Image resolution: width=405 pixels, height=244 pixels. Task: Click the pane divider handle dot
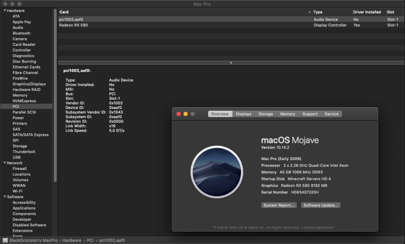(x=231, y=63)
